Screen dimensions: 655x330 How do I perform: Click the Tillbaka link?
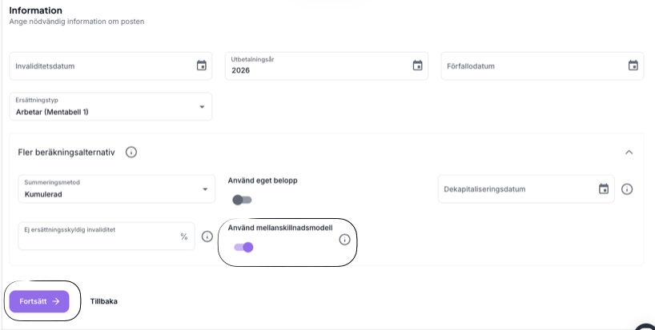click(x=104, y=301)
